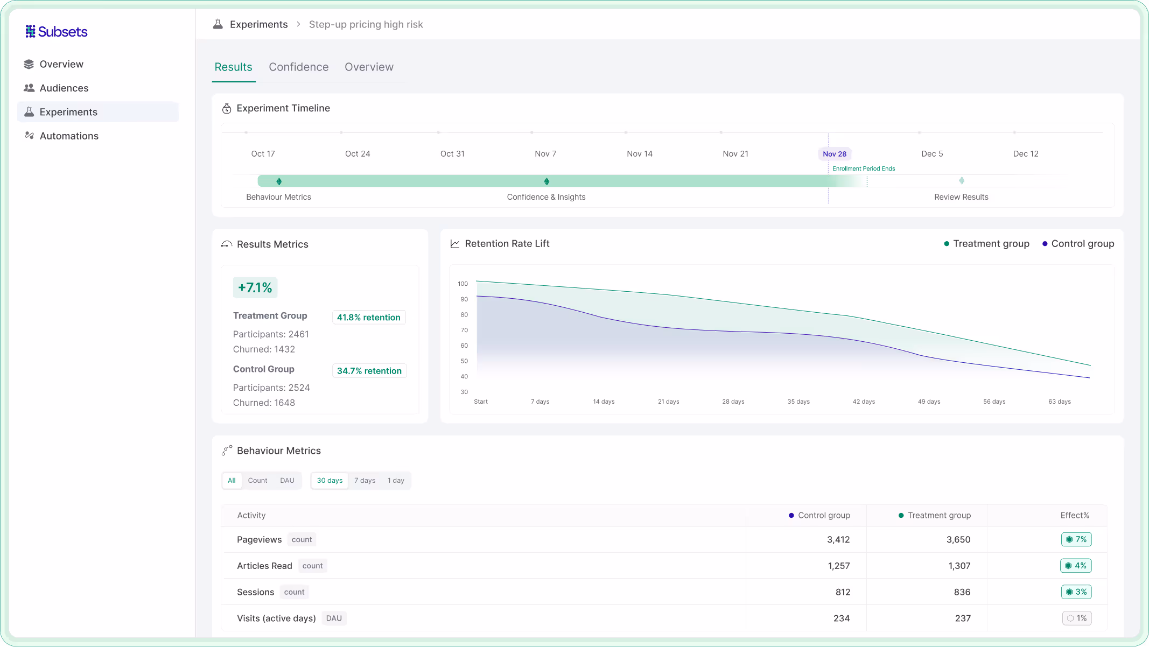The width and height of the screenshot is (1149, 647).
Task: Switch period to 1 day
Action: [396, 481]
